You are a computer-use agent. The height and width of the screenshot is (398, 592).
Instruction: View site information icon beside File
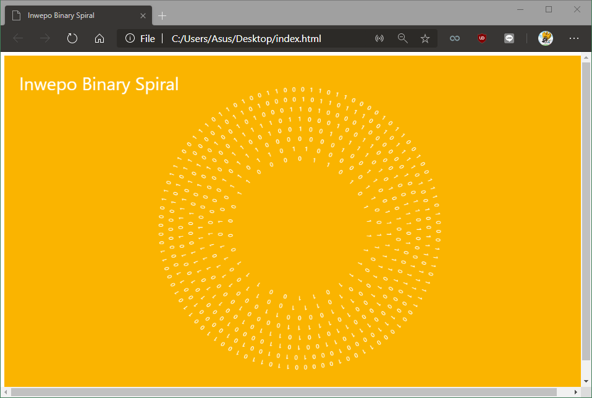[x=130, y=38]
